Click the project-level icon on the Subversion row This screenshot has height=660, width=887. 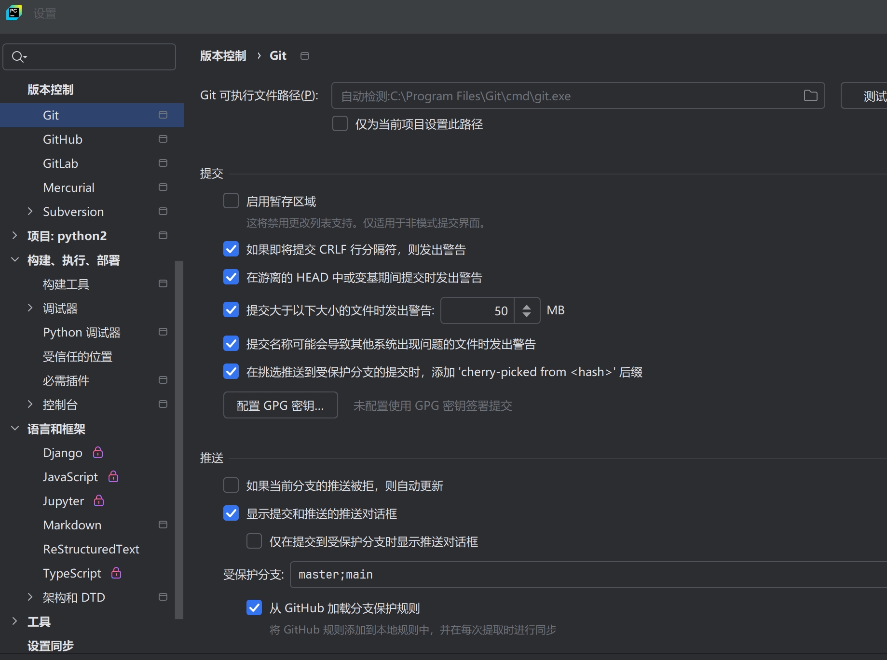pyautogui.click(x=163, y=211)
